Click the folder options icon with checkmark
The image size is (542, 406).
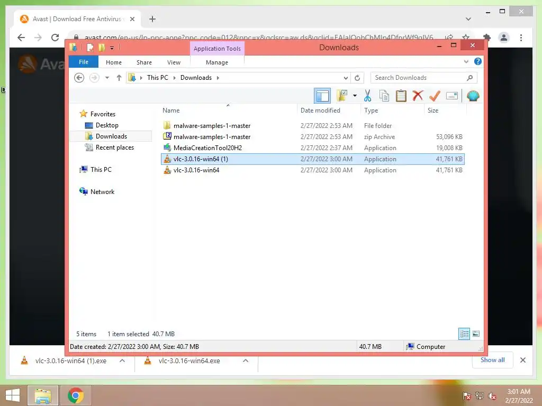tap(342, 96)
